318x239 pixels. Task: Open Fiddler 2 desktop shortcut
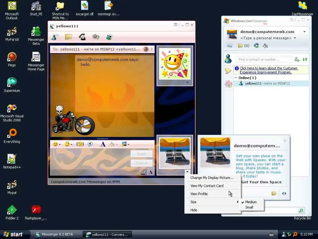[x=12, y=213]
